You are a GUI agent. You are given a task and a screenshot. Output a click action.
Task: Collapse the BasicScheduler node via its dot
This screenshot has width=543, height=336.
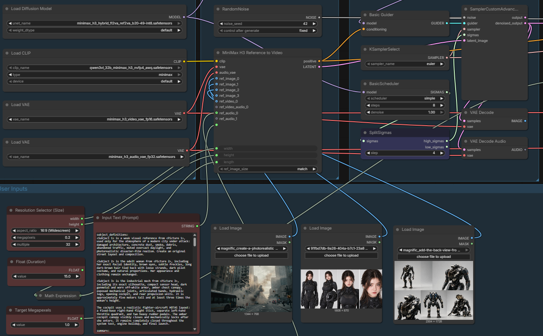365,83
